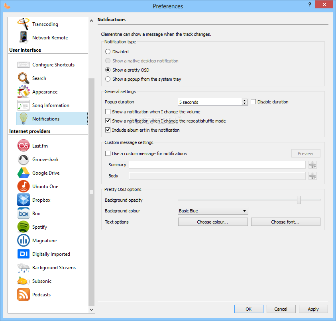
Task: Click Choose colour... button
Action: click(x=213, y=222)
